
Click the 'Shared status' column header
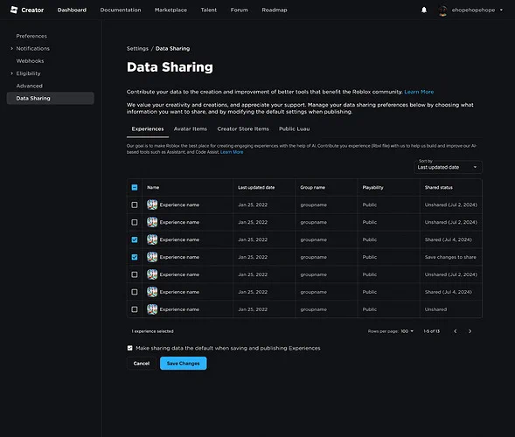point(438,187)
